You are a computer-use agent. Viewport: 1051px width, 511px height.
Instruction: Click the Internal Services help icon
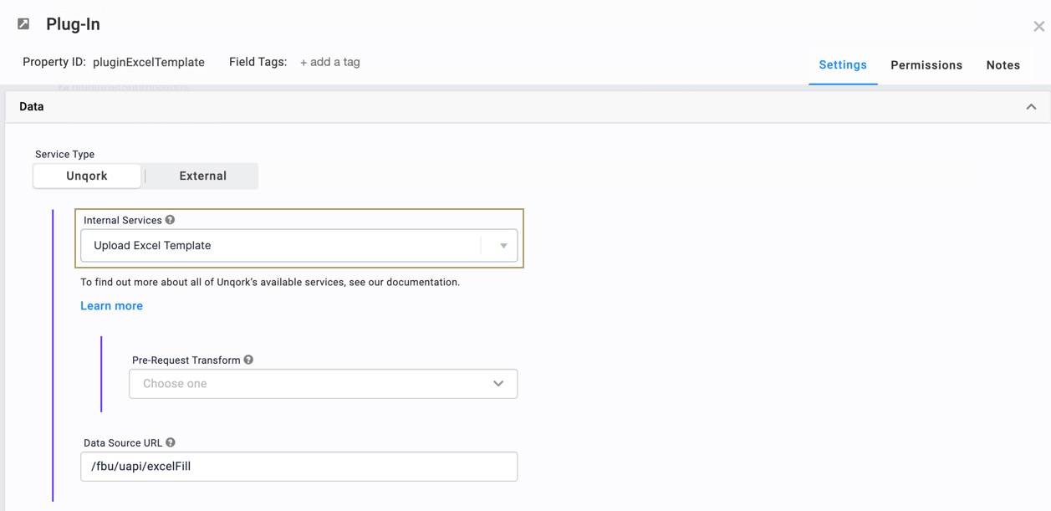(170, 220)
